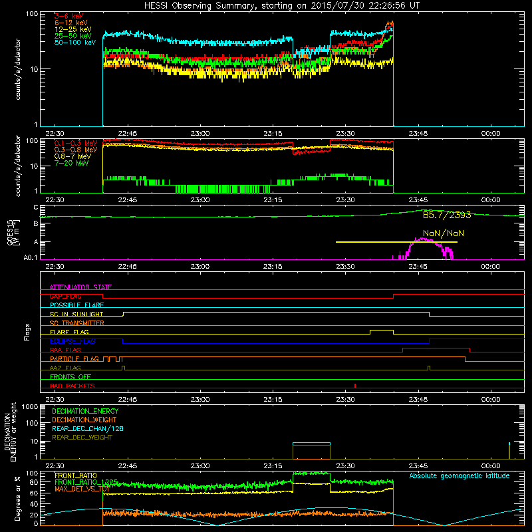Viewport: 532px width, 532px height.
Task: Select the 25-50 keV legend label
Action: pyautogui.click(x=73, y=36)
